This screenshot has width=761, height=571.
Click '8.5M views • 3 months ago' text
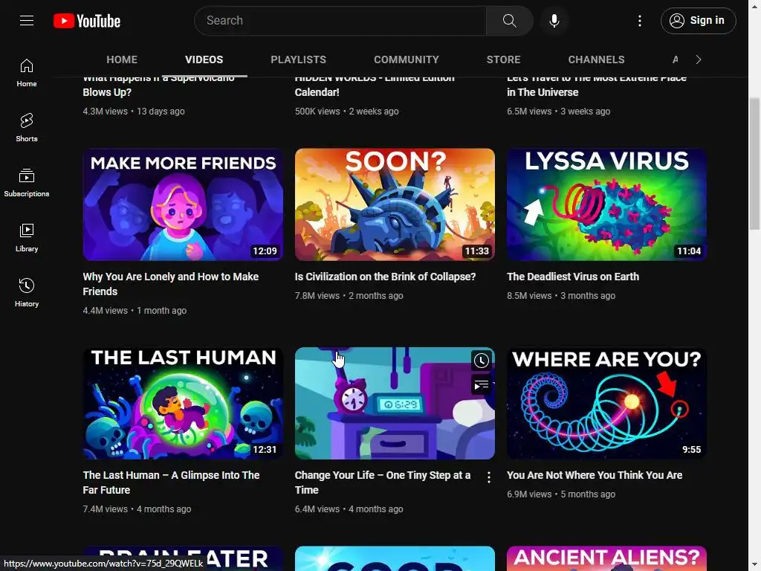click(561, 296)
